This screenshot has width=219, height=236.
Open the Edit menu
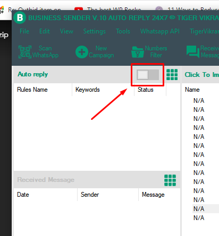45,31
